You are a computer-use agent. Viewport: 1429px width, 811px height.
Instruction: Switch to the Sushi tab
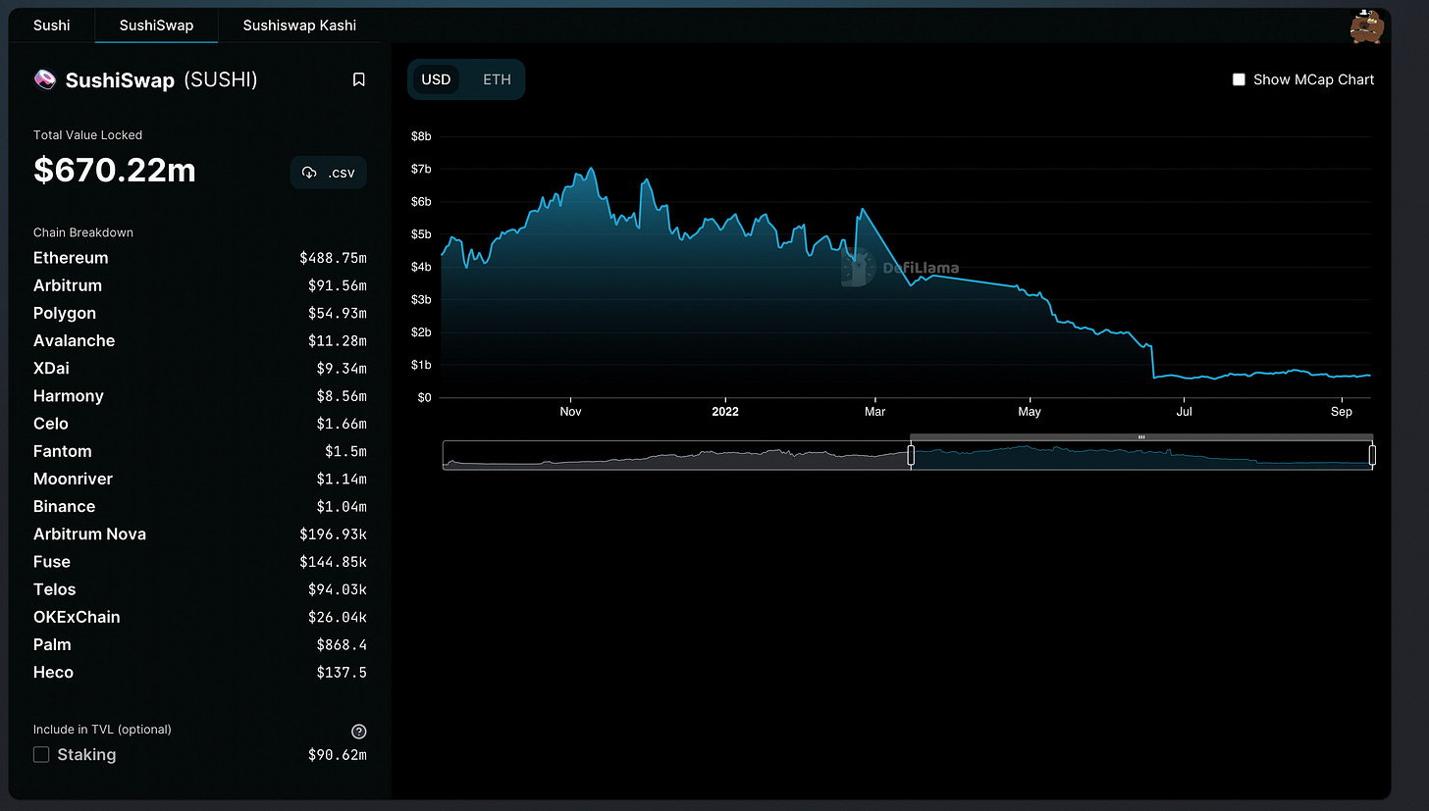click(52, 25)
